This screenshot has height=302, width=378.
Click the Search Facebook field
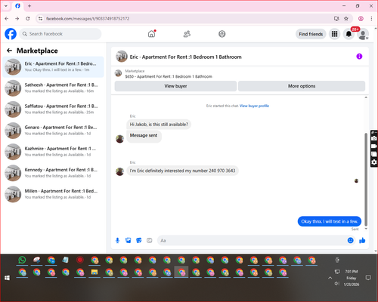(60, 34)
